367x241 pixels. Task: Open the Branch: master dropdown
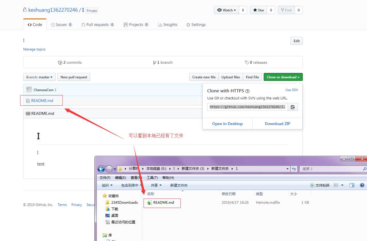pyautogui.click(x=39, y=77)
